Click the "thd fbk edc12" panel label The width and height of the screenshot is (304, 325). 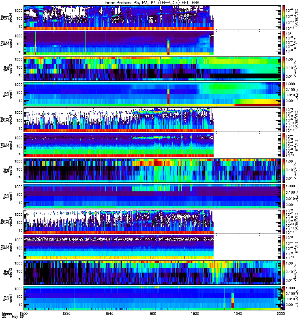pos(8,171)
